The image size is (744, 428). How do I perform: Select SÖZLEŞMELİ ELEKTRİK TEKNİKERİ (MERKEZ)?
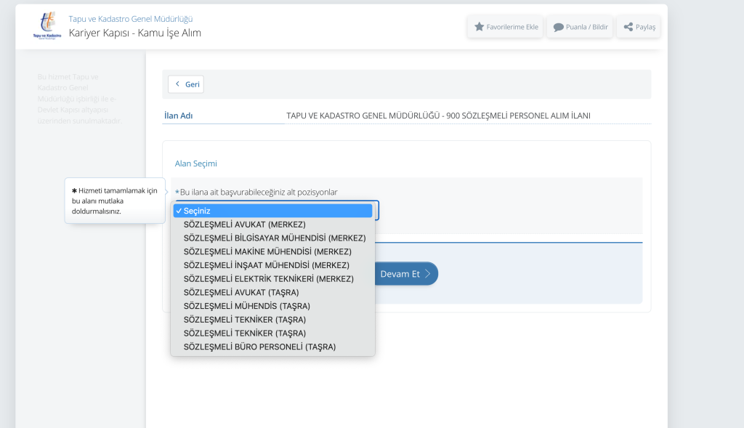268,278
